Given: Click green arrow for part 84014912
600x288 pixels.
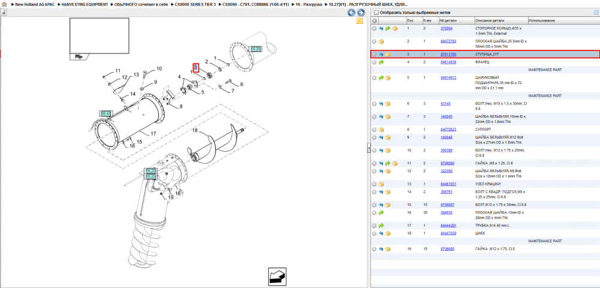Looking at the screenshot, I should [x=381, y=77].
